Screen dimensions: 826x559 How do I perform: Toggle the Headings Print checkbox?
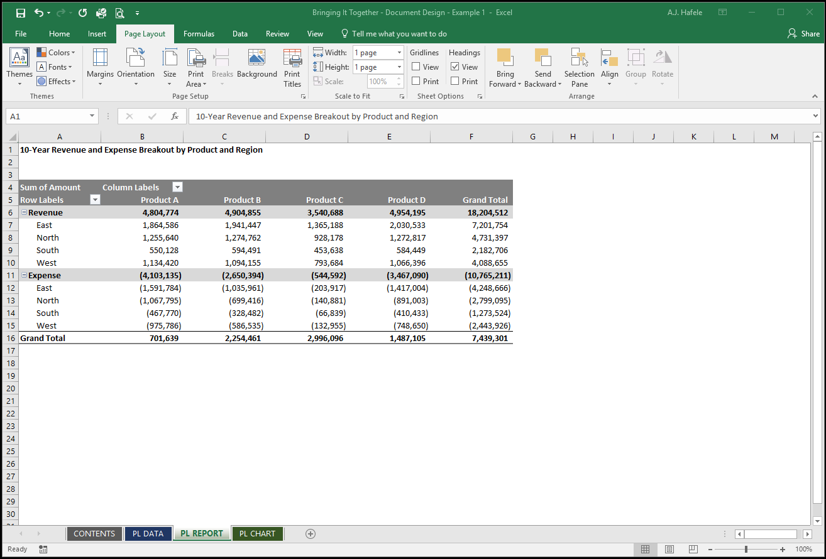click(455, 81)
